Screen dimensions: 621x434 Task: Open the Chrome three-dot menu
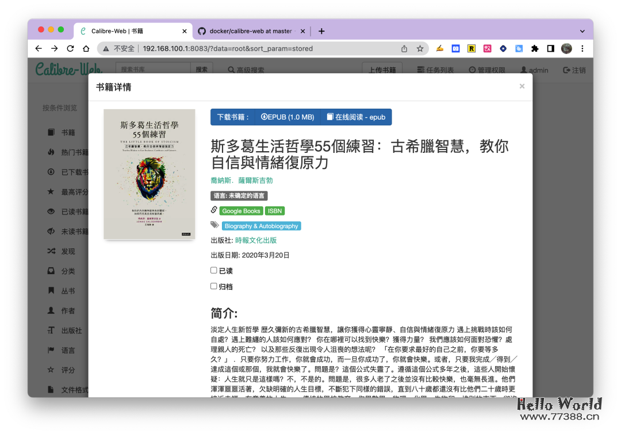582,48
